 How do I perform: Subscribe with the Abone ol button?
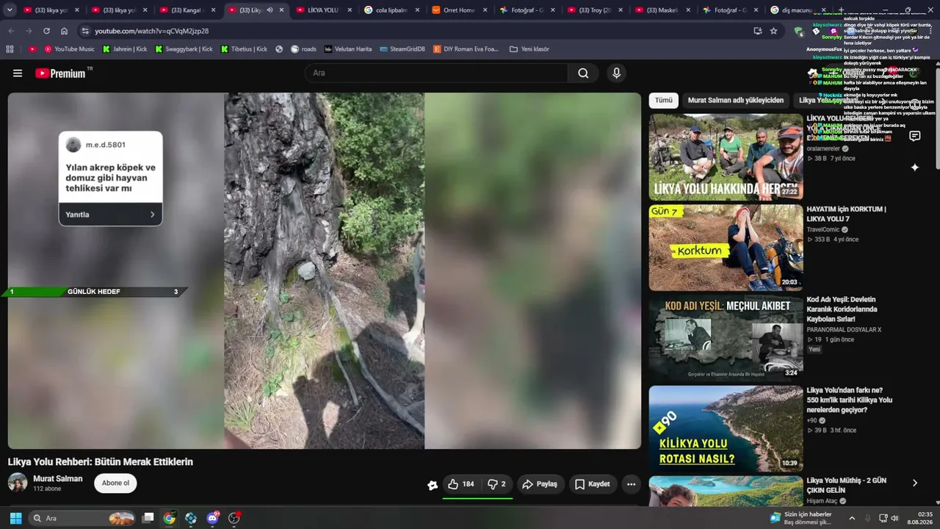click(x=115, y=483)
